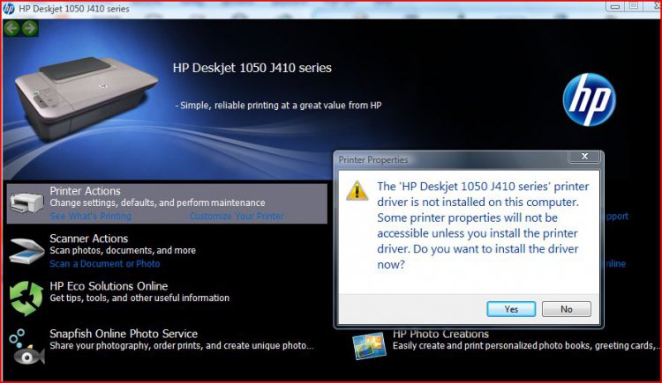Click 'Change settings, defaults, and perform maintenance' text
Image resolution: width=662 pixels, height=383 pixels.
pos(157,203)
